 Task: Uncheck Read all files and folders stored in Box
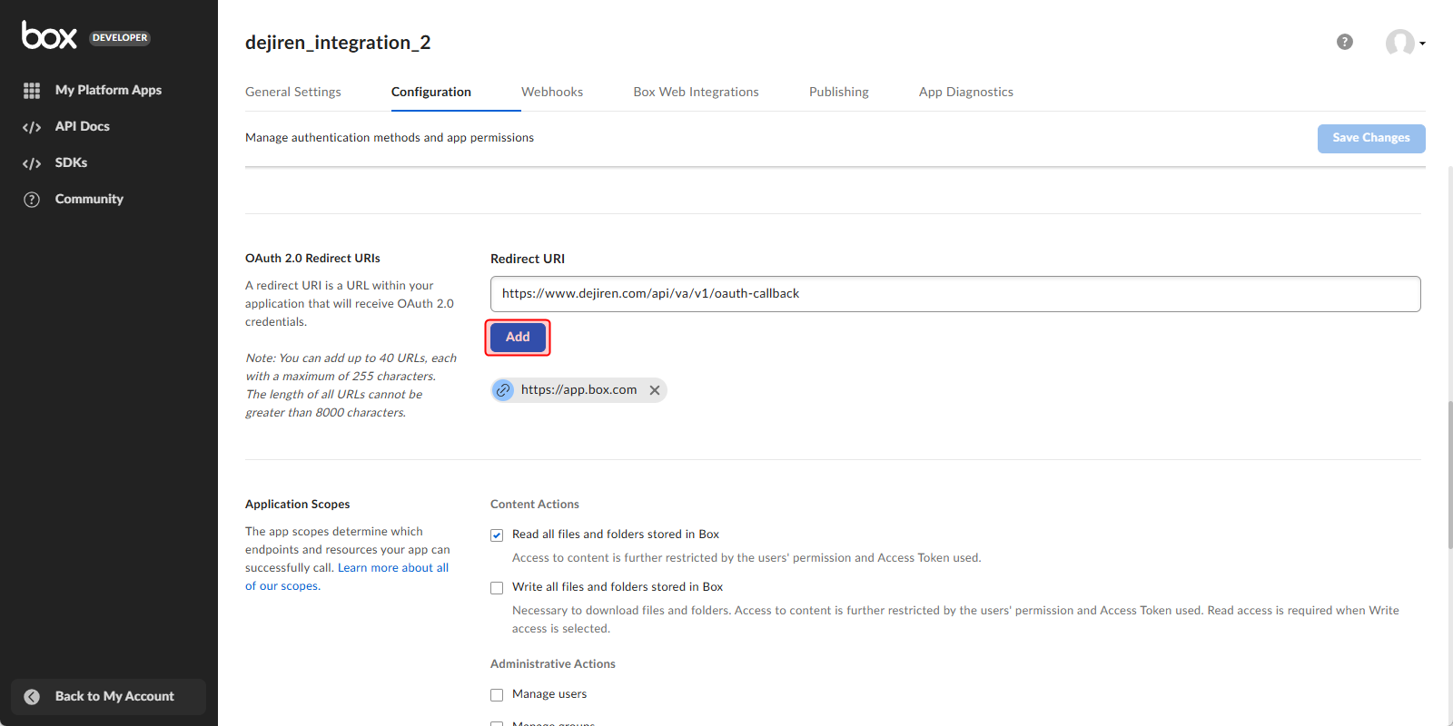497,535
